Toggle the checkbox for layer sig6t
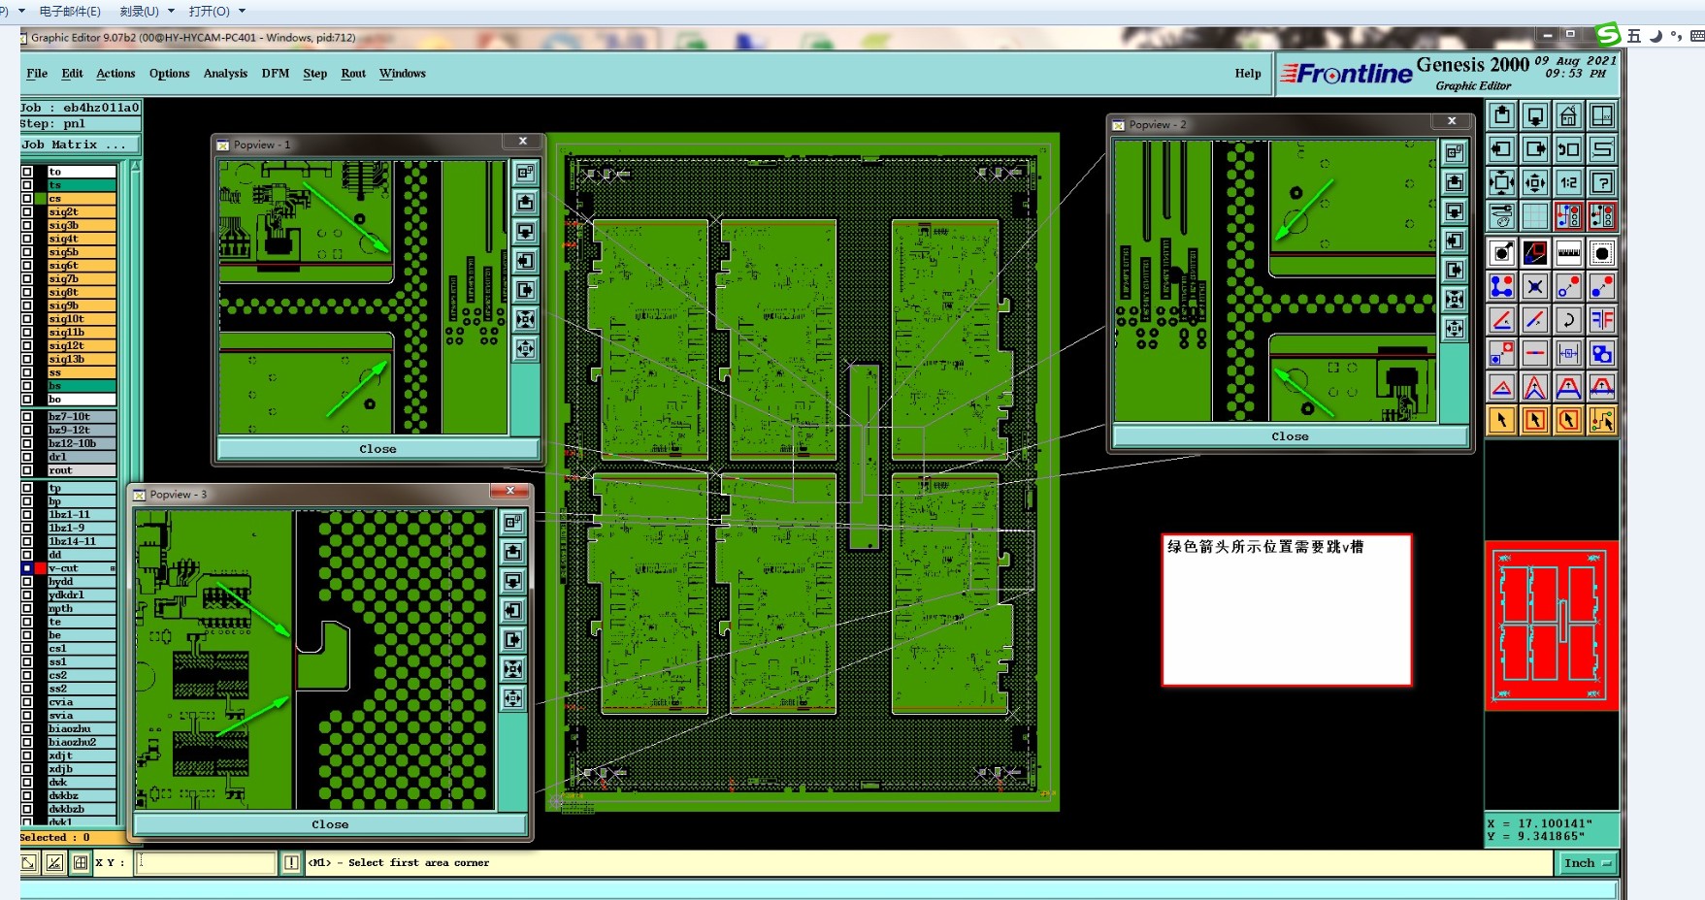This screenshot has width=1705, height=900. 27,266
